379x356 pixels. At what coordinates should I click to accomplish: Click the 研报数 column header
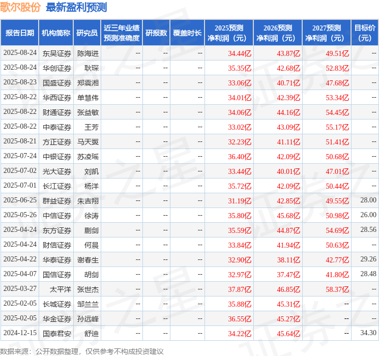point(156,33)
